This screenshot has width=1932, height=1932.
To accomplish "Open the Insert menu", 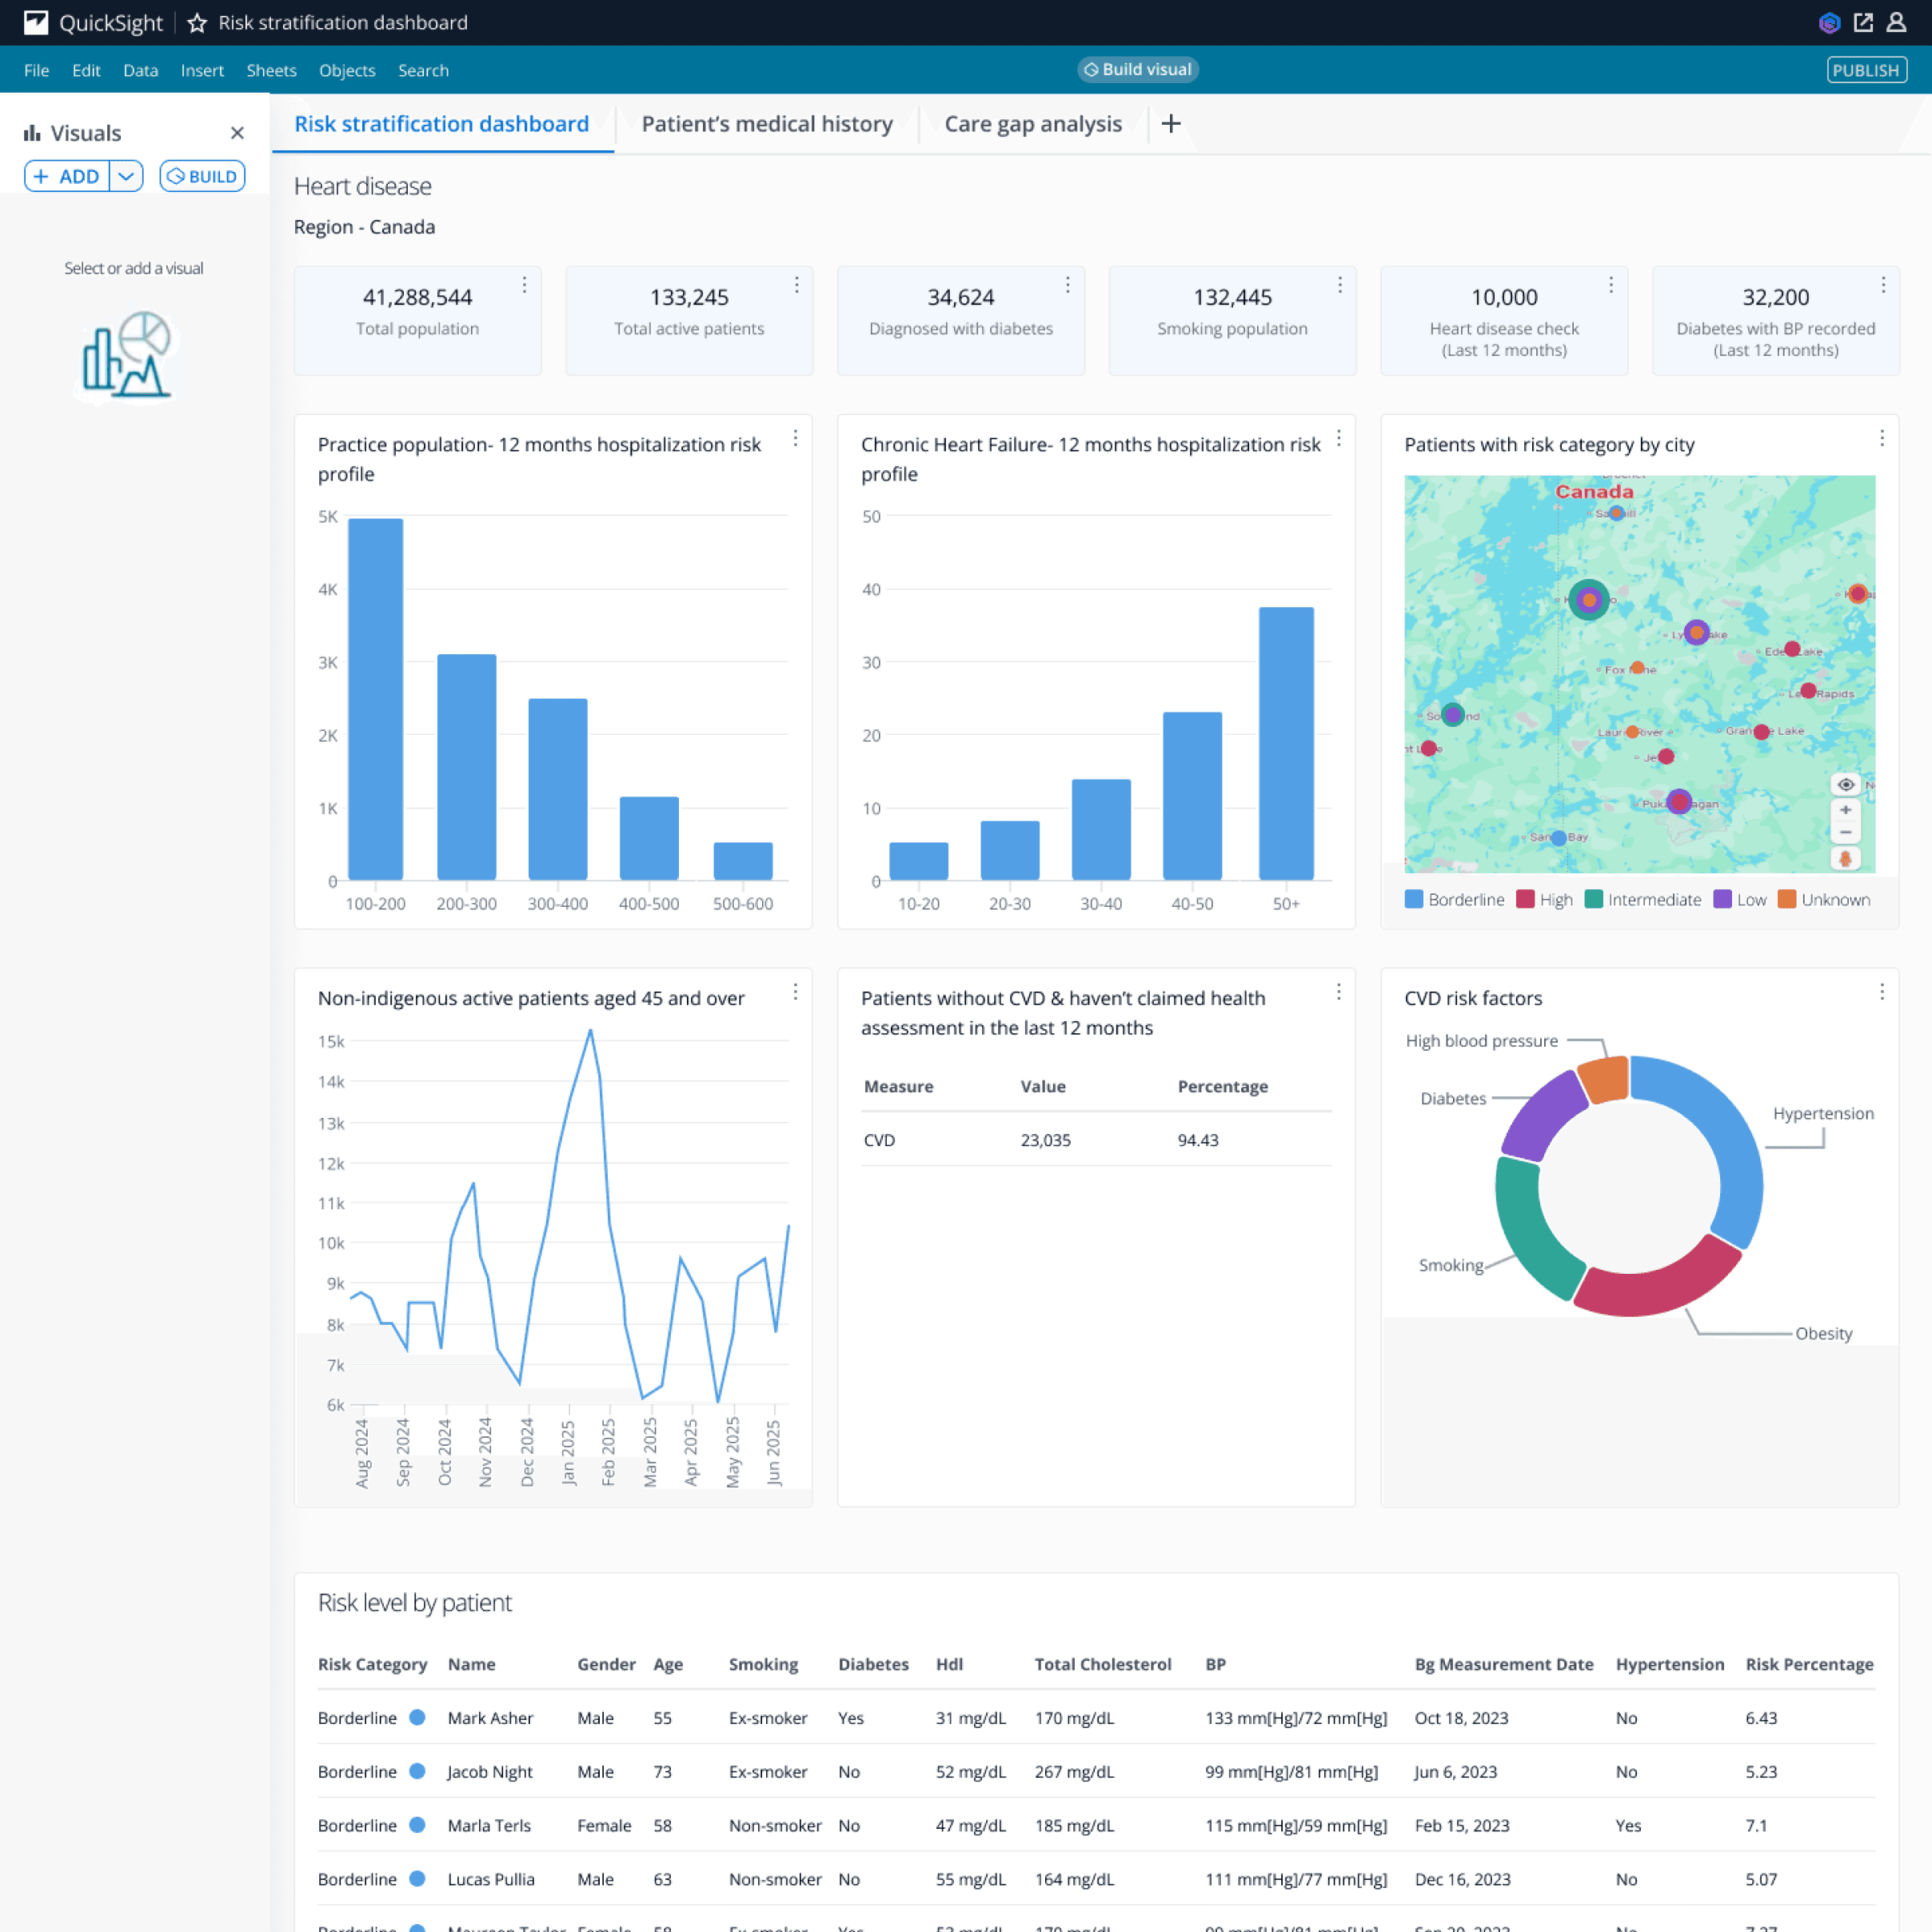I will 202,71.
